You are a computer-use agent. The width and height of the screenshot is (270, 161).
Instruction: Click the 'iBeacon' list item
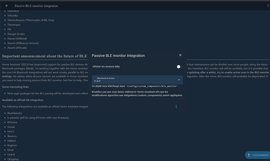(12, 136)
